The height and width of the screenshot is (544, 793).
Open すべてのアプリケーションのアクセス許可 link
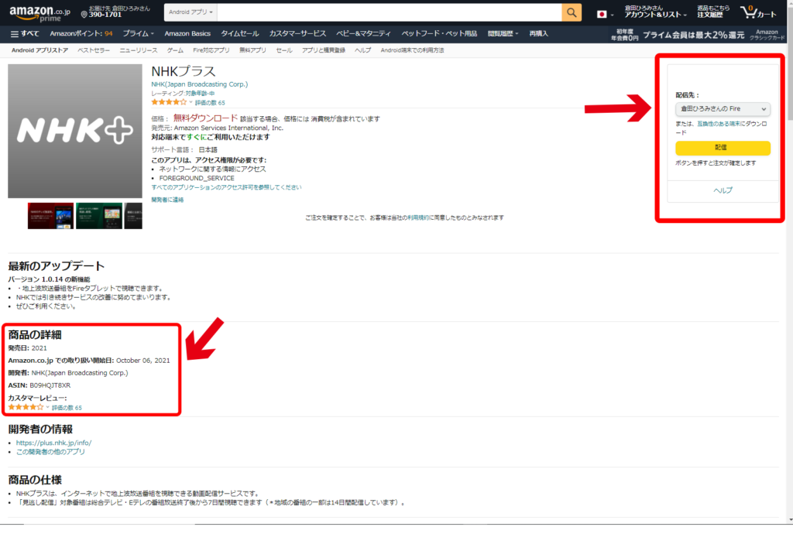point(226,187)
